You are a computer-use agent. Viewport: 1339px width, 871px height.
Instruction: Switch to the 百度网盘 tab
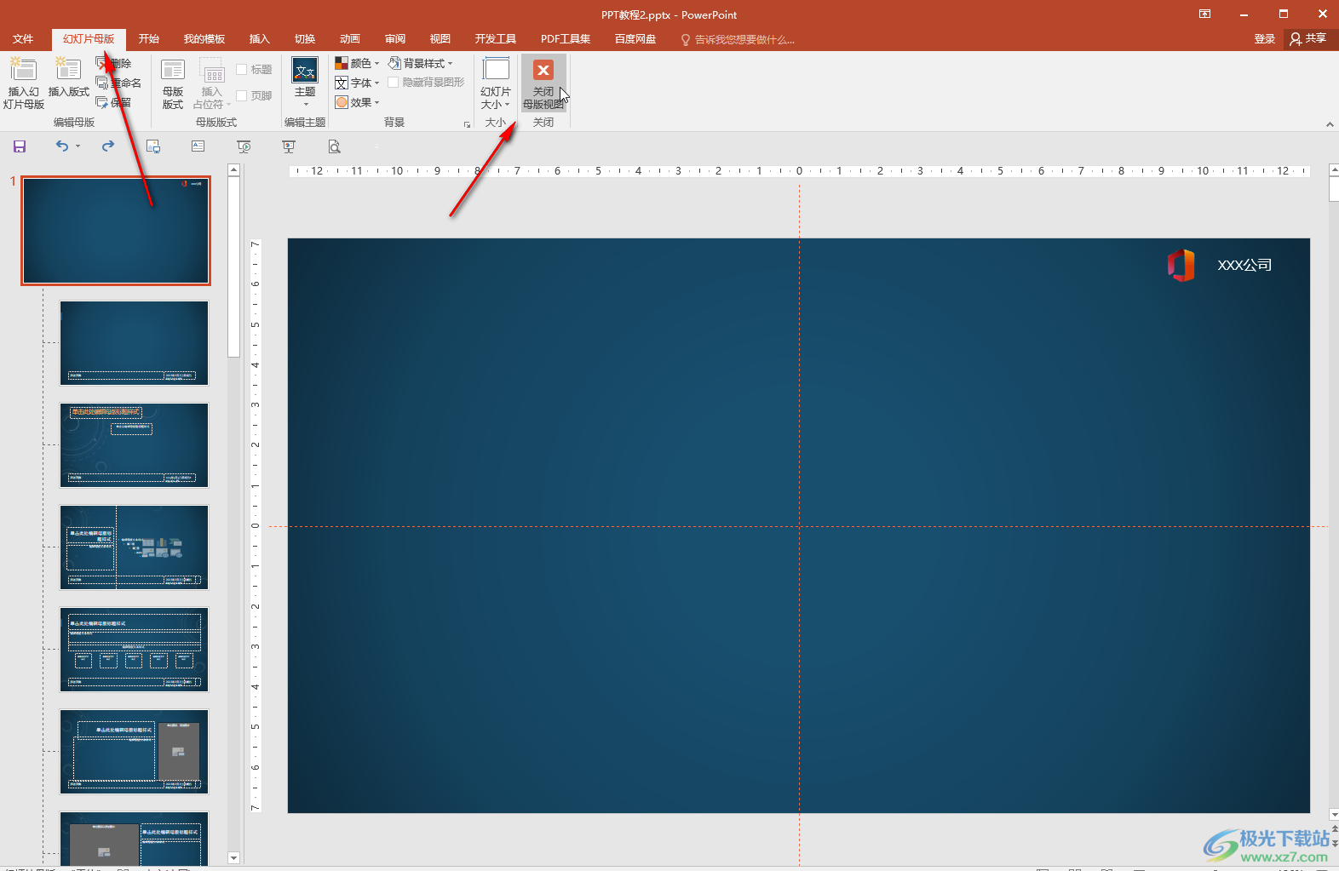[x=635, y=39]
